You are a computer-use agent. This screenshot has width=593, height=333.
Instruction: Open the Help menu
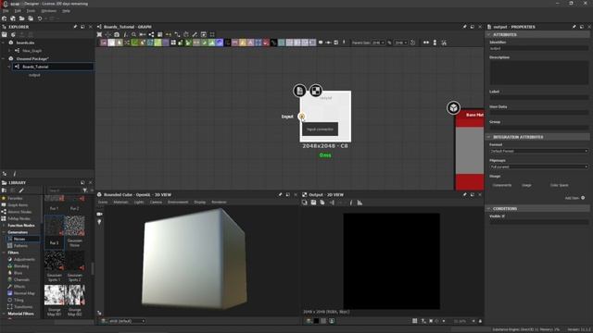(66, 11)
